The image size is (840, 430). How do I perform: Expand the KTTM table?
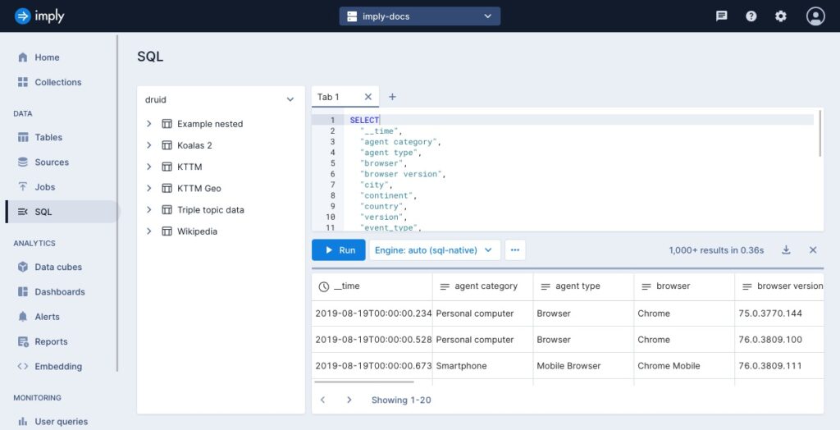tap(149, 167)
